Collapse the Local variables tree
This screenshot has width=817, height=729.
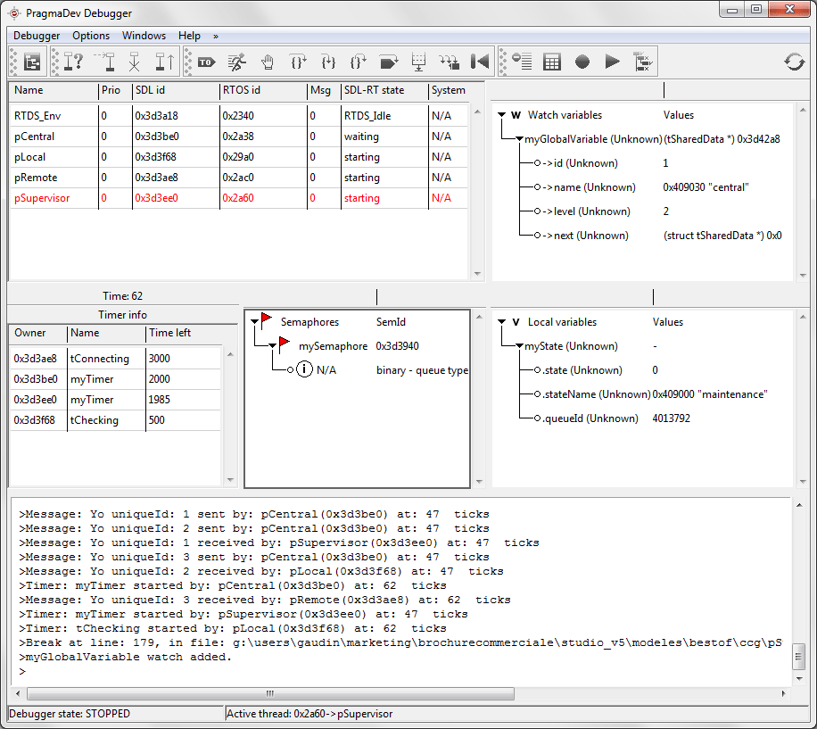click(x=502, y=322)
